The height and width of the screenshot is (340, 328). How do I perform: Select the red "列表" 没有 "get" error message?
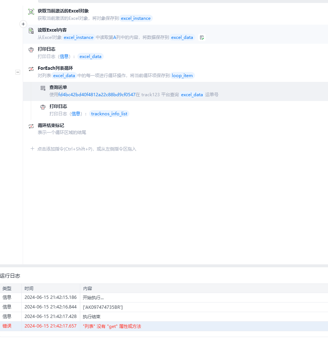click(112, 326)
